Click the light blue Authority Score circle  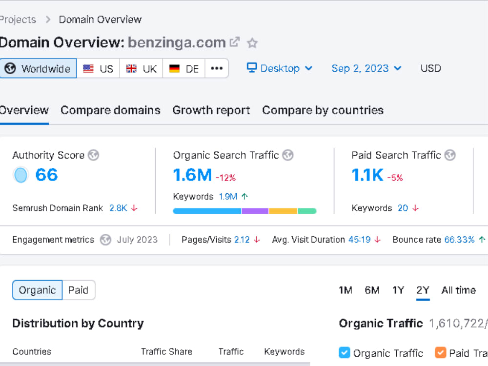(x=21, y=175)
